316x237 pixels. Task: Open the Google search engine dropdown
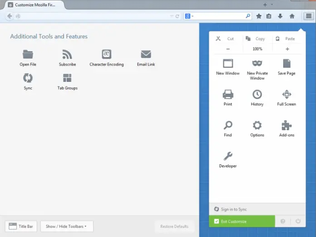coord(189,16)
